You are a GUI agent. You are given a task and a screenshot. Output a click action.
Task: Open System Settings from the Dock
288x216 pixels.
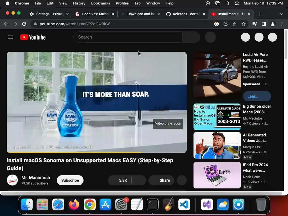point(121,204)
